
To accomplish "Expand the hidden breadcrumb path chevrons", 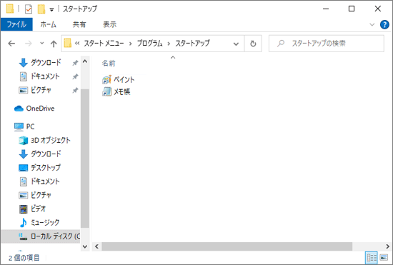I will 77,44.
